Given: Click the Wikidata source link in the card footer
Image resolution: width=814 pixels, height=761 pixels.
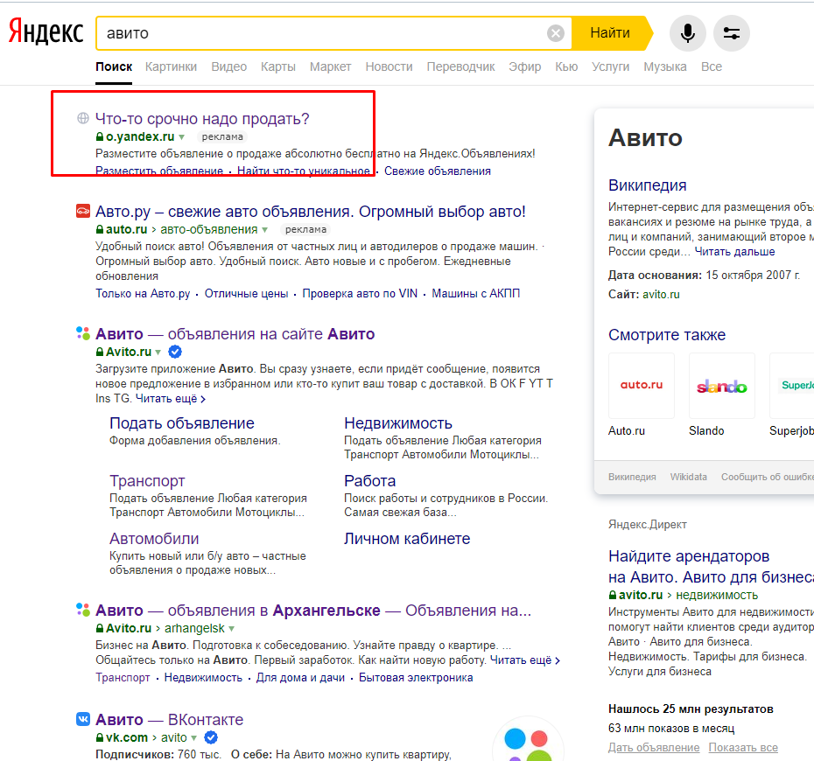Looking at the screenshot, I should pos(688,477).
